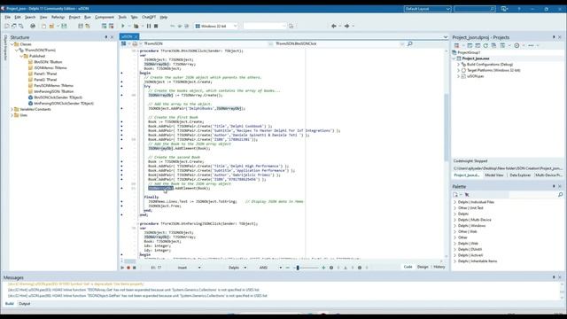Open the File menu
Viewport: 567px width, 319px height.
click(x=7, y=17)
